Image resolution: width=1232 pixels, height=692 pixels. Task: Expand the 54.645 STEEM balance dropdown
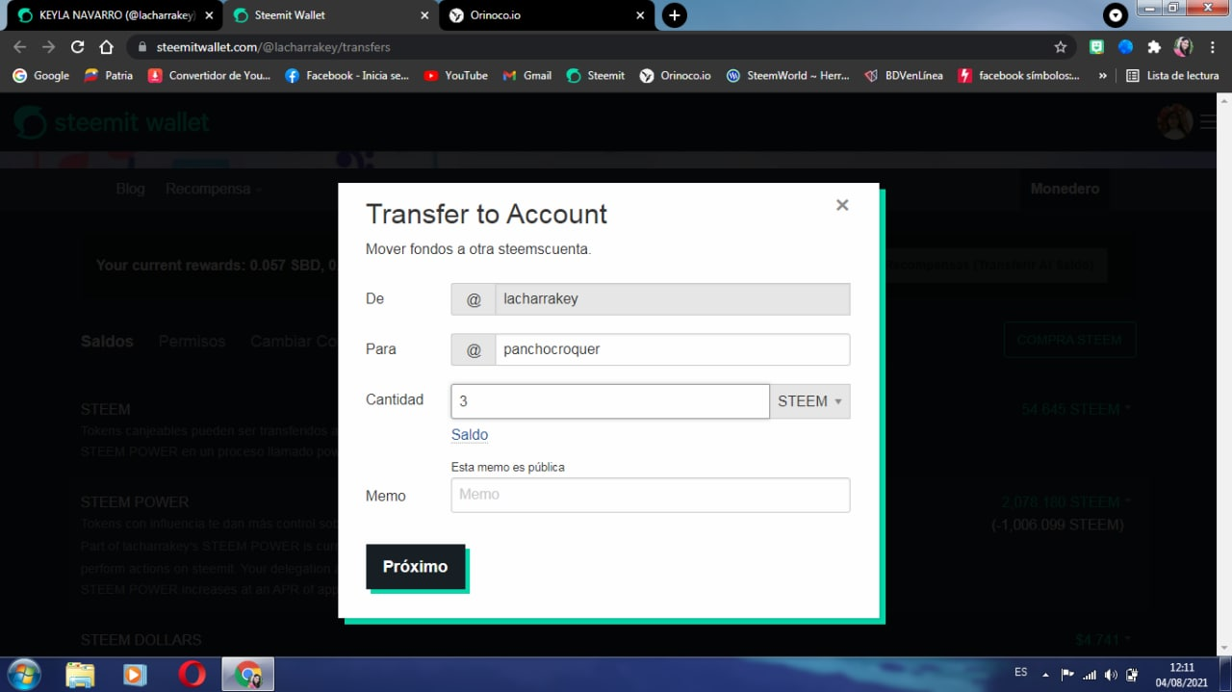tap(1076, 409)
